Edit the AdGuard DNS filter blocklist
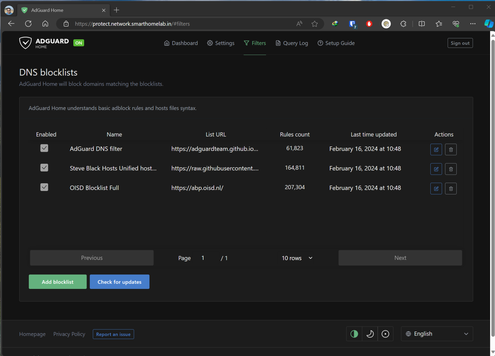This screenshot has width=495, height=356. 436,150
